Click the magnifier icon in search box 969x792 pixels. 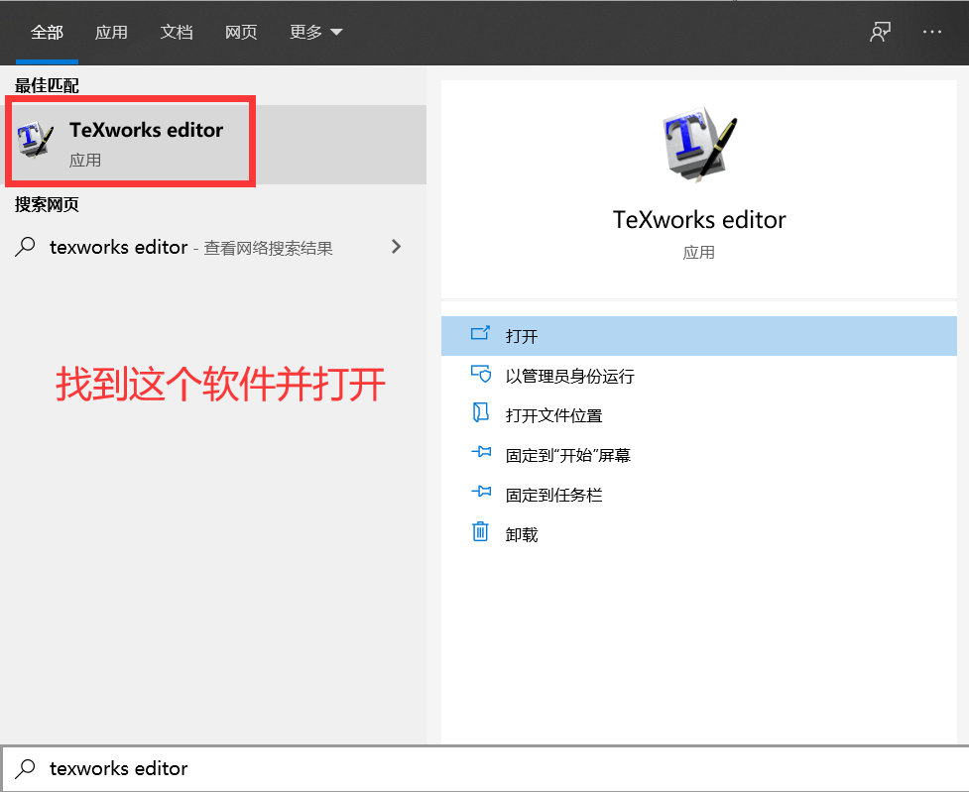(x=25, y=768)
